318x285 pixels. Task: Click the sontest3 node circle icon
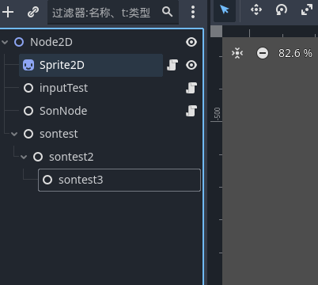[47, 180]
